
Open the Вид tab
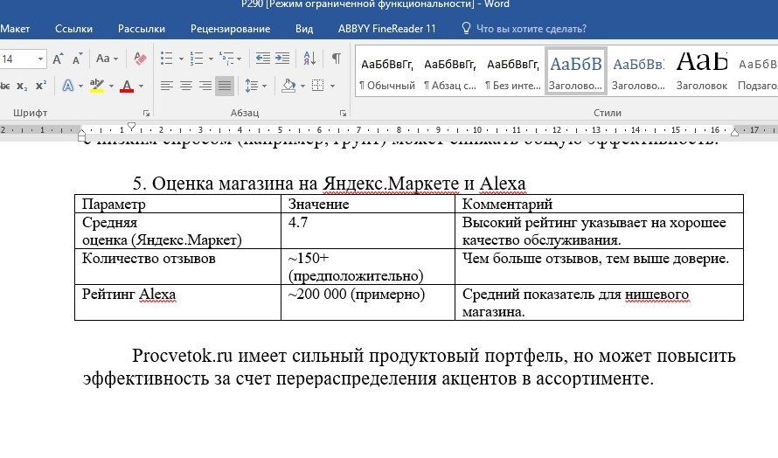[x=304, y=29]
